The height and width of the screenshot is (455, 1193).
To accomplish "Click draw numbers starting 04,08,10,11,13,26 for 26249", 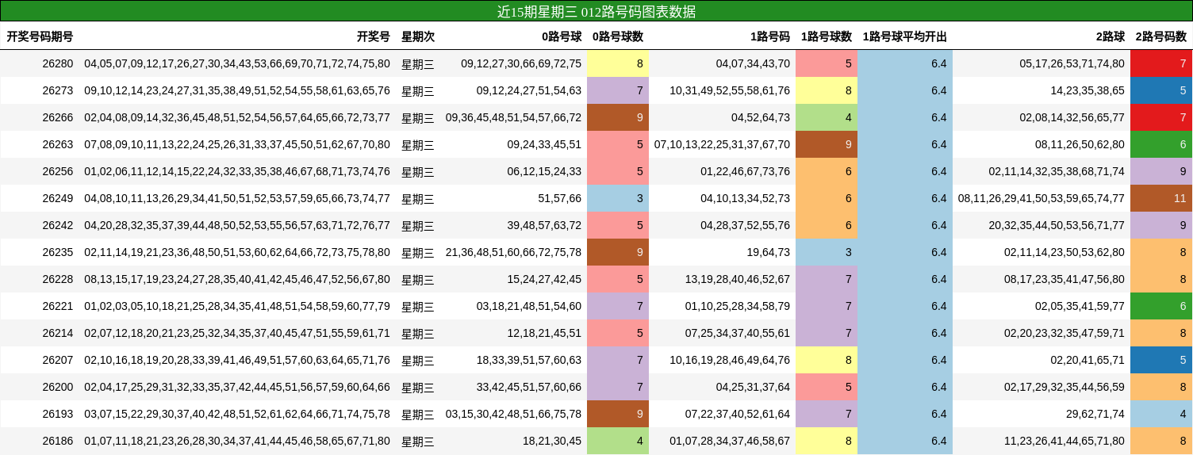I will 237,198.
